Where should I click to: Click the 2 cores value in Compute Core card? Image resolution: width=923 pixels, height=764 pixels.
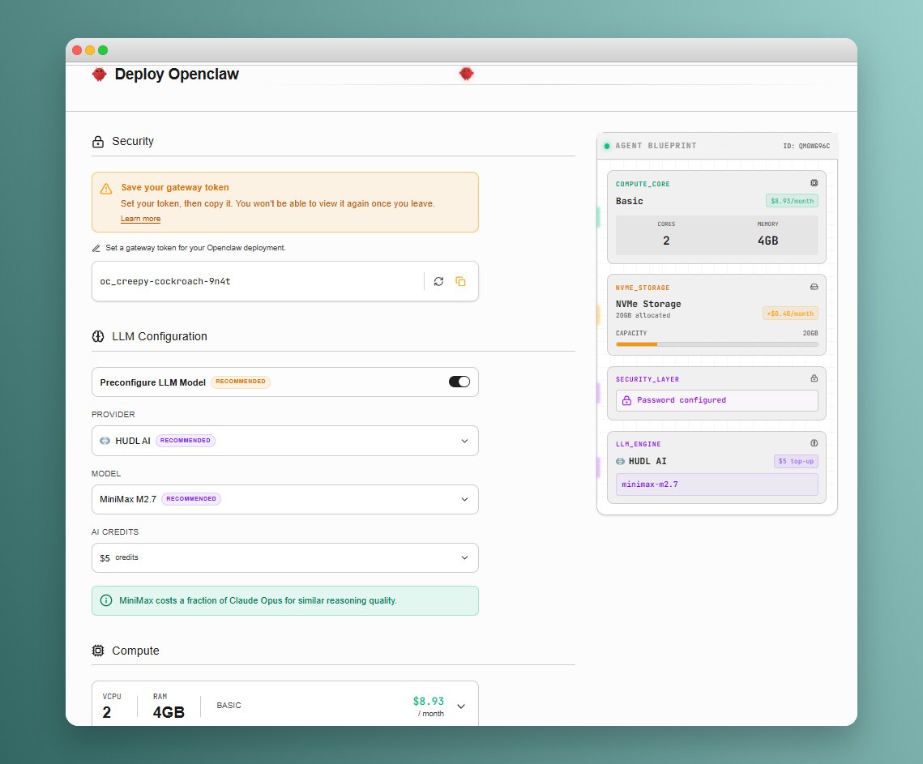(666, 241)
